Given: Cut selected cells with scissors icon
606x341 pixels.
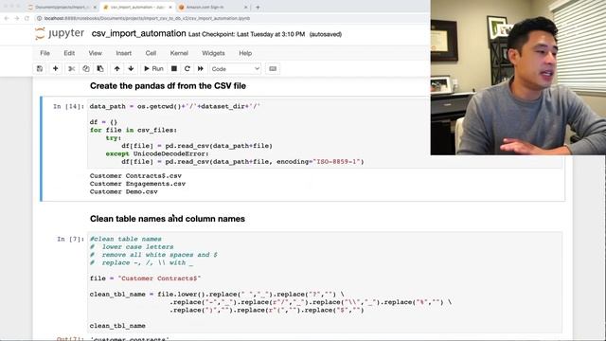Looking at the screenshot, I should pyautogui.click(x=72, y=69).
